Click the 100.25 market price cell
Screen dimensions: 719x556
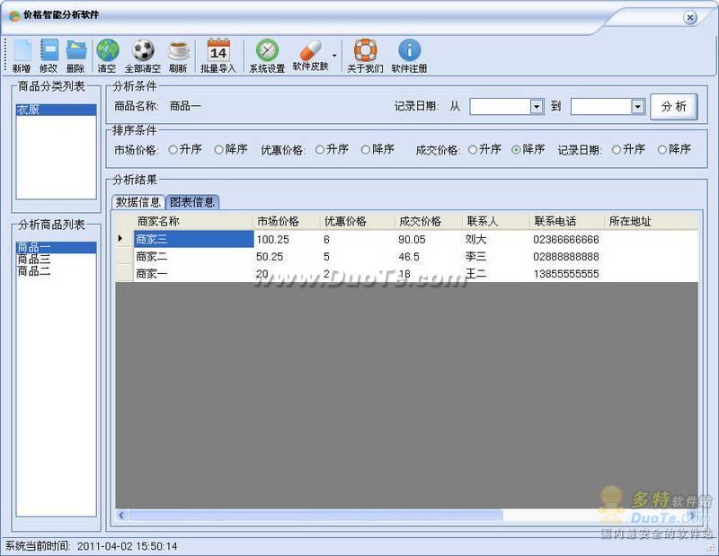pos(288,239)
